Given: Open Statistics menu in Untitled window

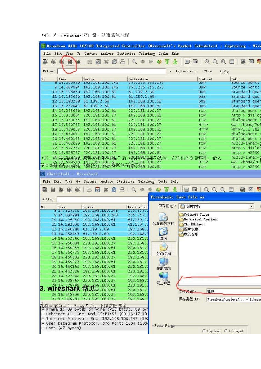Looking at the screenshot, I should (126, 182).
